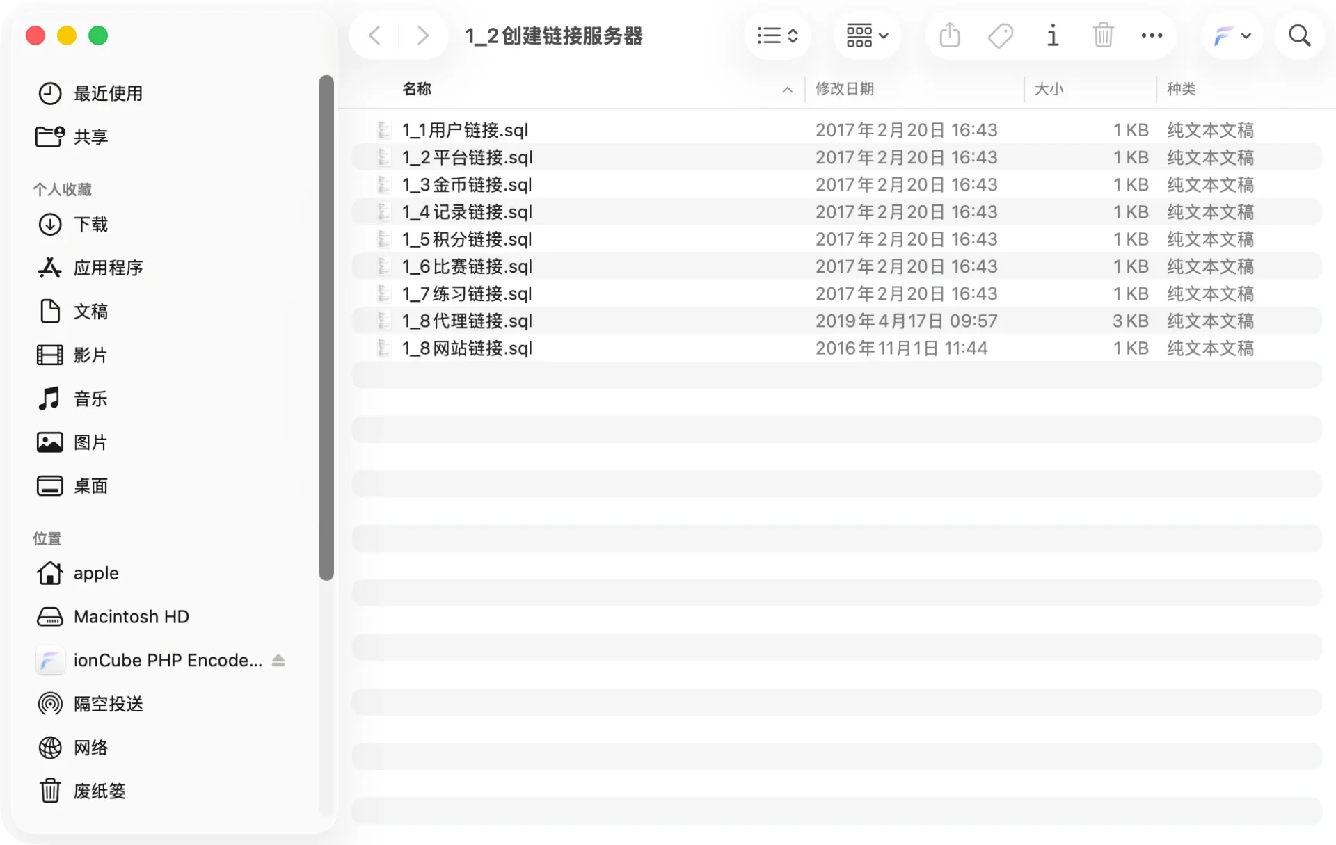
Task: Select file 1_1用户链接.sql
Action: 836,130
